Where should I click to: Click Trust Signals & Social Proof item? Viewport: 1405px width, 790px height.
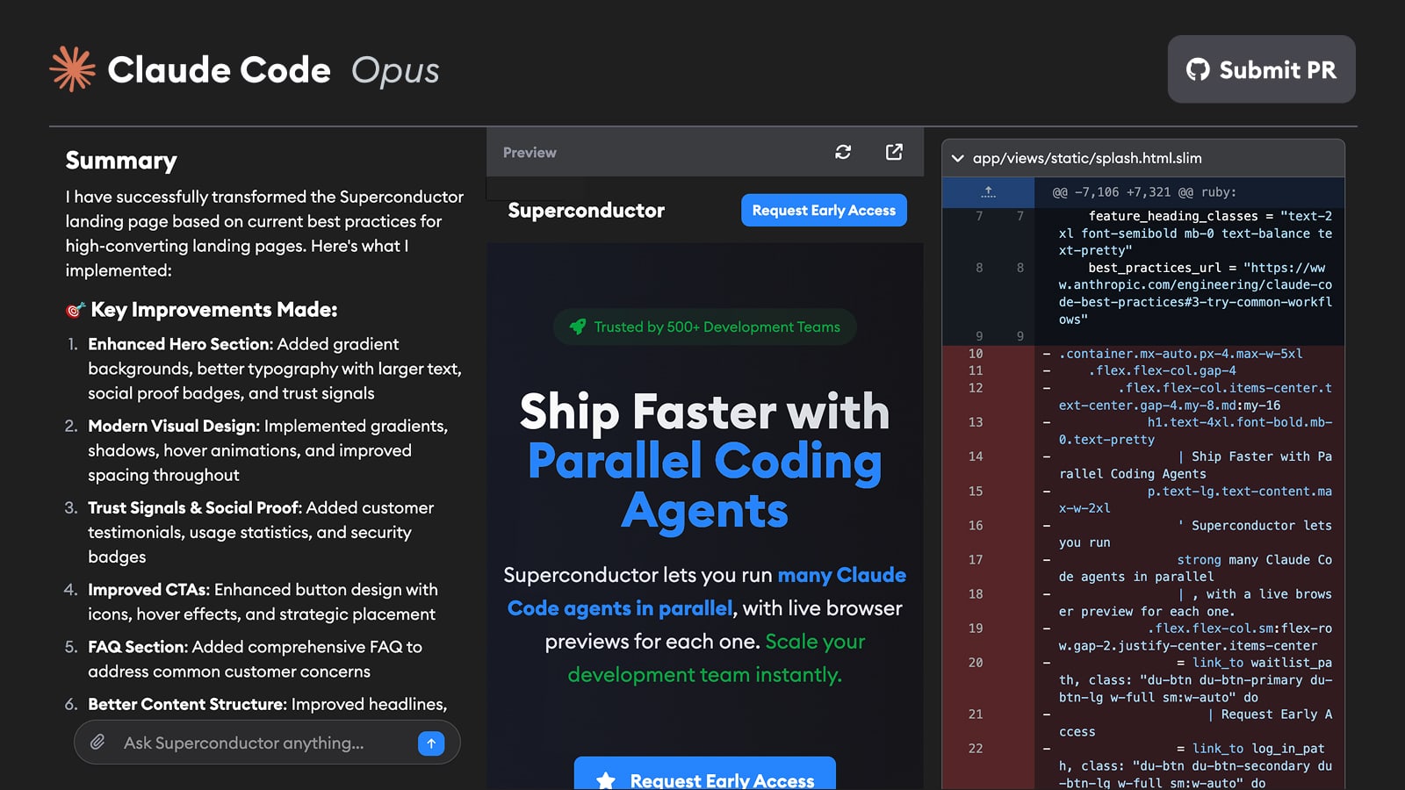pos(261,532)
